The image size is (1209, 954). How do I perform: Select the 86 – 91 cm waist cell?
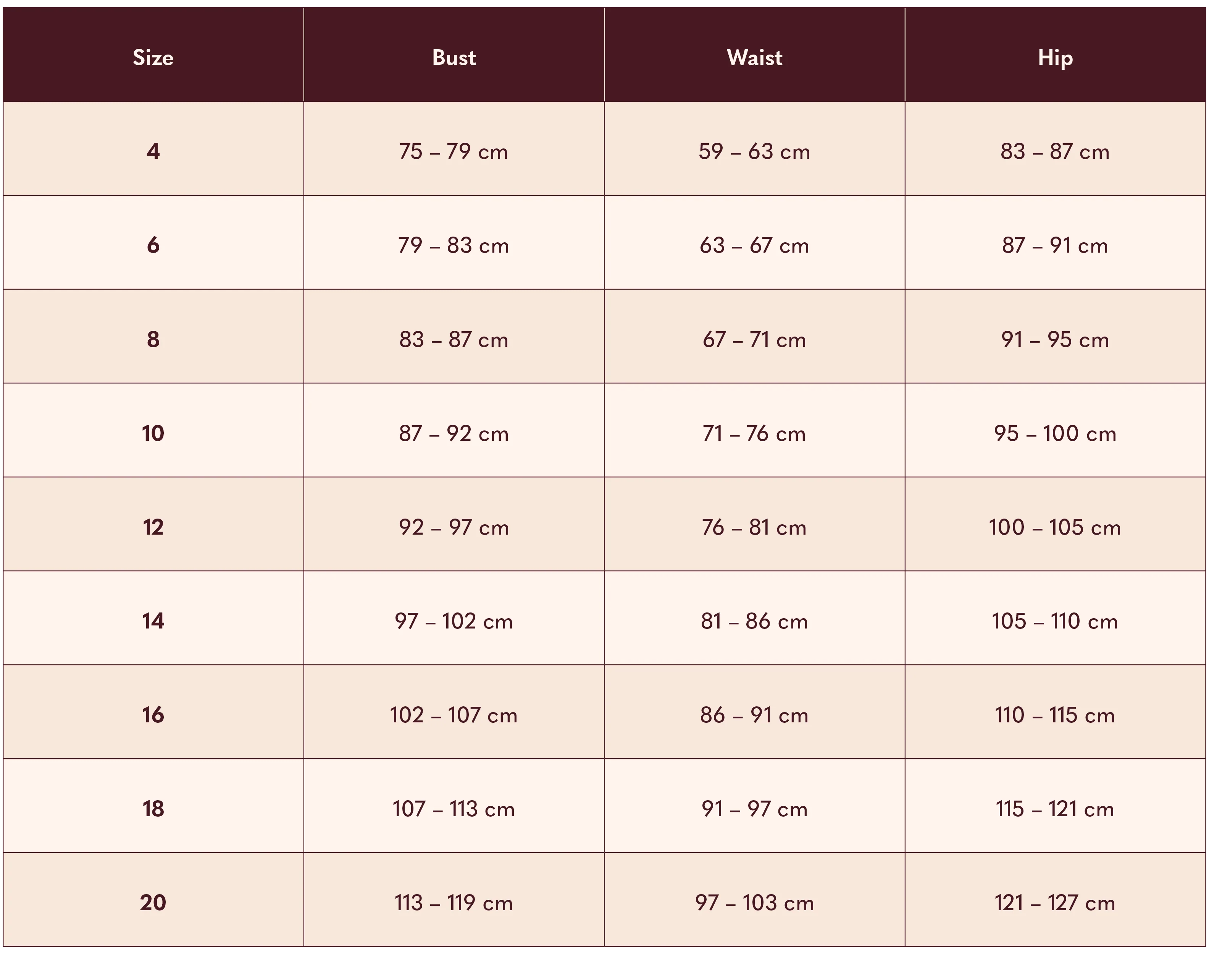(754, 715)
